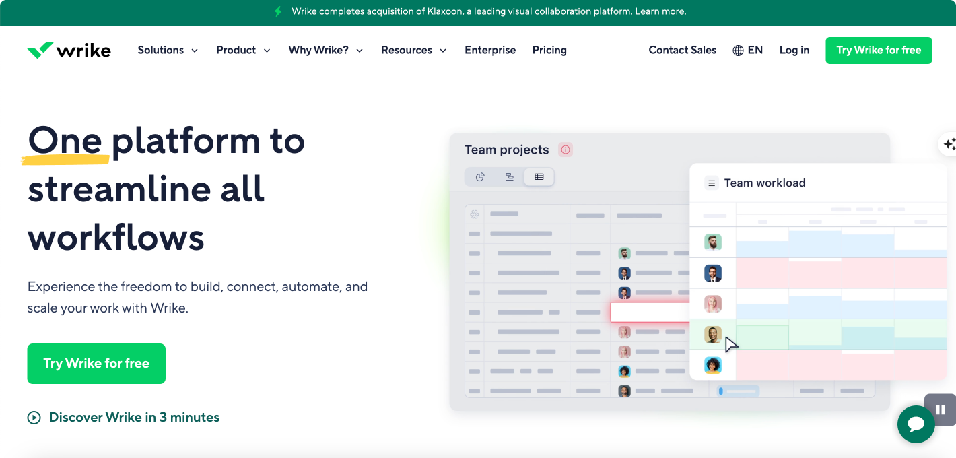Expand the Product chevron arrow
This screenshot has height=458, width=956.
pyautogui.click(x=267, y=51)
